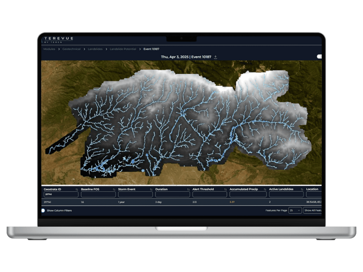
Task: Toggle Show Column Filters switch
Action: coord(43,211)
